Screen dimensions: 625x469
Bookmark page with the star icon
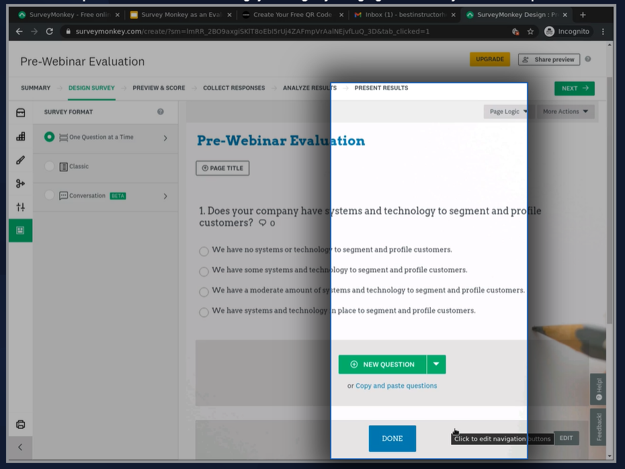point(530,32)
